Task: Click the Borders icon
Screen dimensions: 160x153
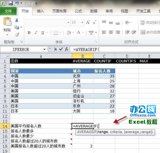Action: point(56,33)
